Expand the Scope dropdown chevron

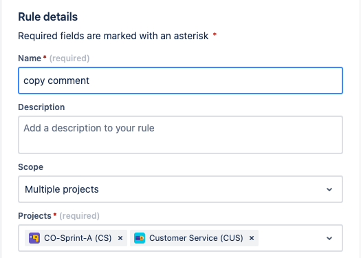[329, 189]
